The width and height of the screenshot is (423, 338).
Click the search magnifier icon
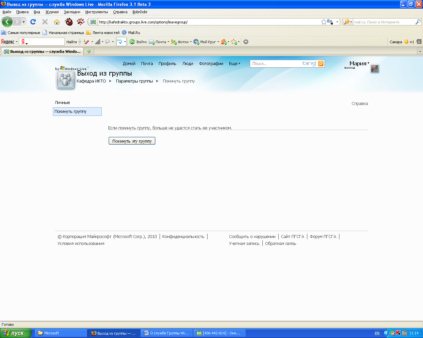[418, 22]
